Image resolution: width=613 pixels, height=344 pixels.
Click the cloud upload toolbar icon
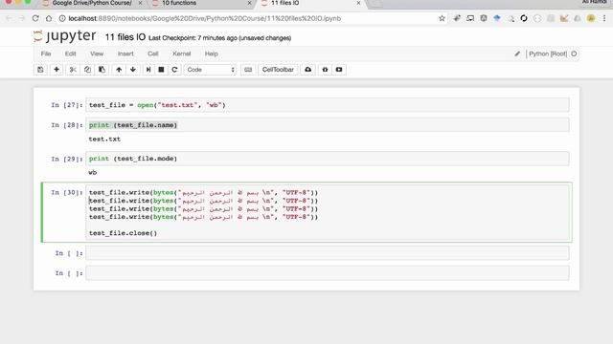point(308,70)
